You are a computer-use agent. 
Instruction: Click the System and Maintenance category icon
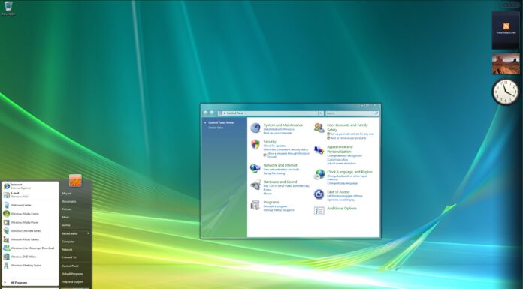click(x=255, y=128)
